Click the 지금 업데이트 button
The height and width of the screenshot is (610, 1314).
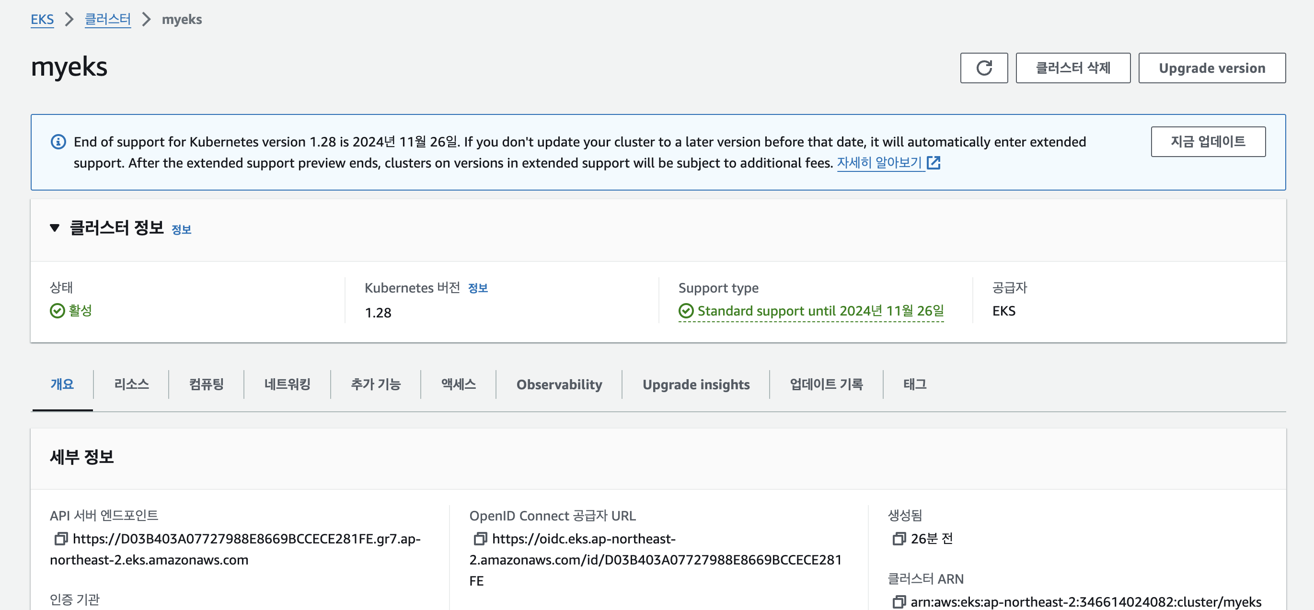point(1208,142)
